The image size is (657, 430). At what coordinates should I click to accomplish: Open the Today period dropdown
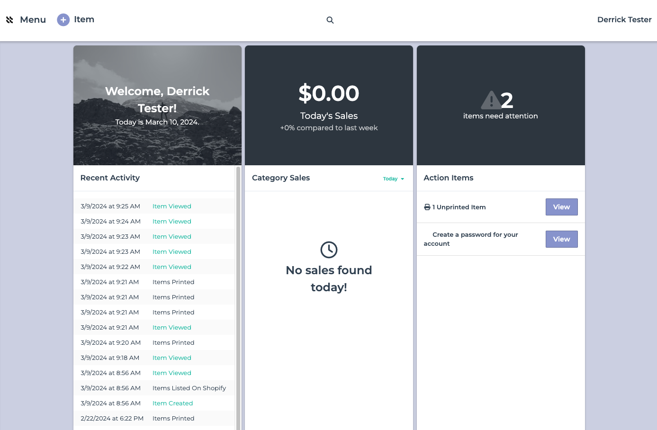point(394,179)
